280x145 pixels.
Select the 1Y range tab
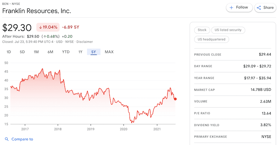pyautogui.click(x=80, y=52)
